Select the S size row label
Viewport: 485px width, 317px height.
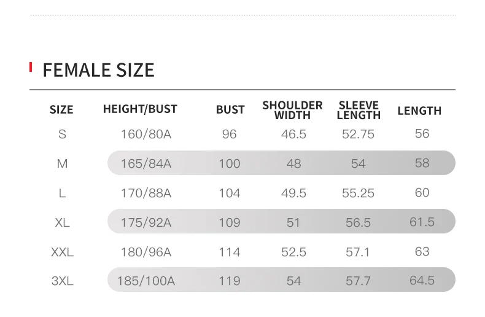pos(62,135)
